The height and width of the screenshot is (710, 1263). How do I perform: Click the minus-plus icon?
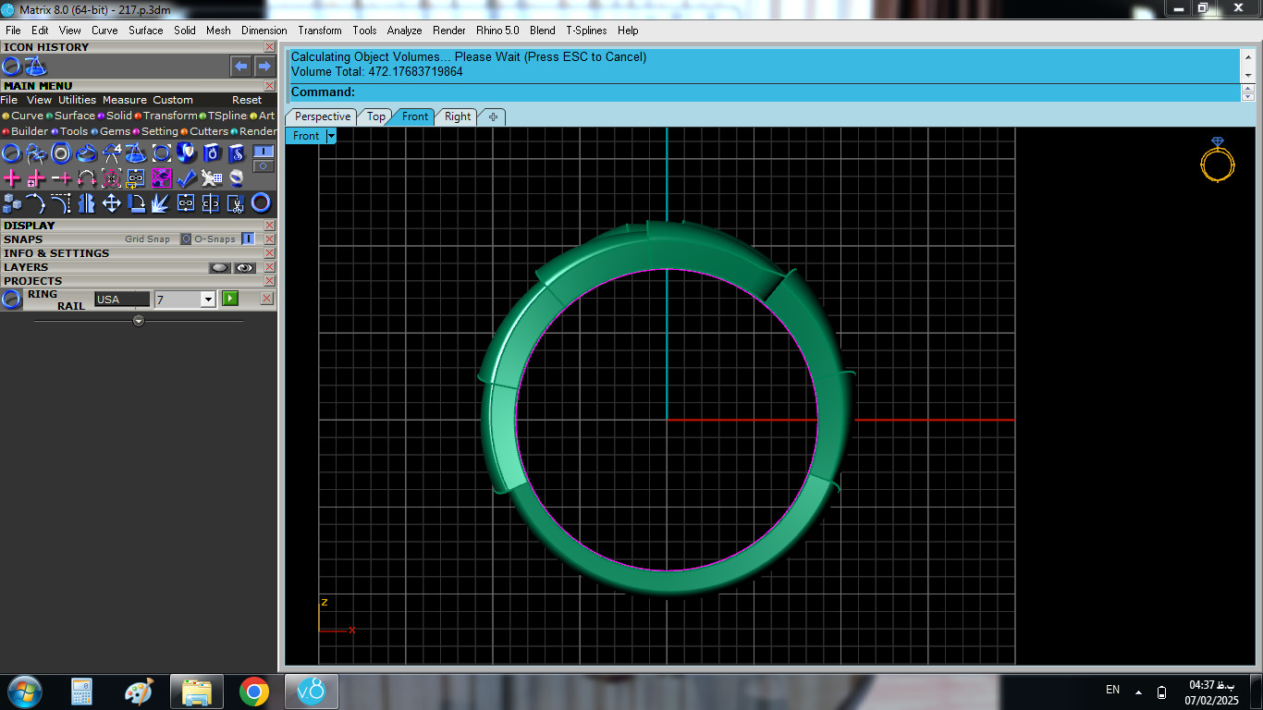pos(61,177)
